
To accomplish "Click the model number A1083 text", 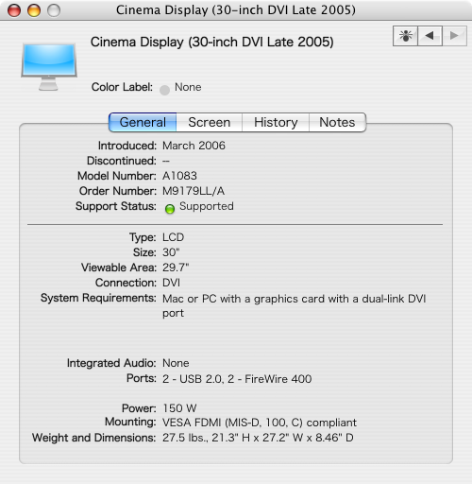I will click(179, 176).
